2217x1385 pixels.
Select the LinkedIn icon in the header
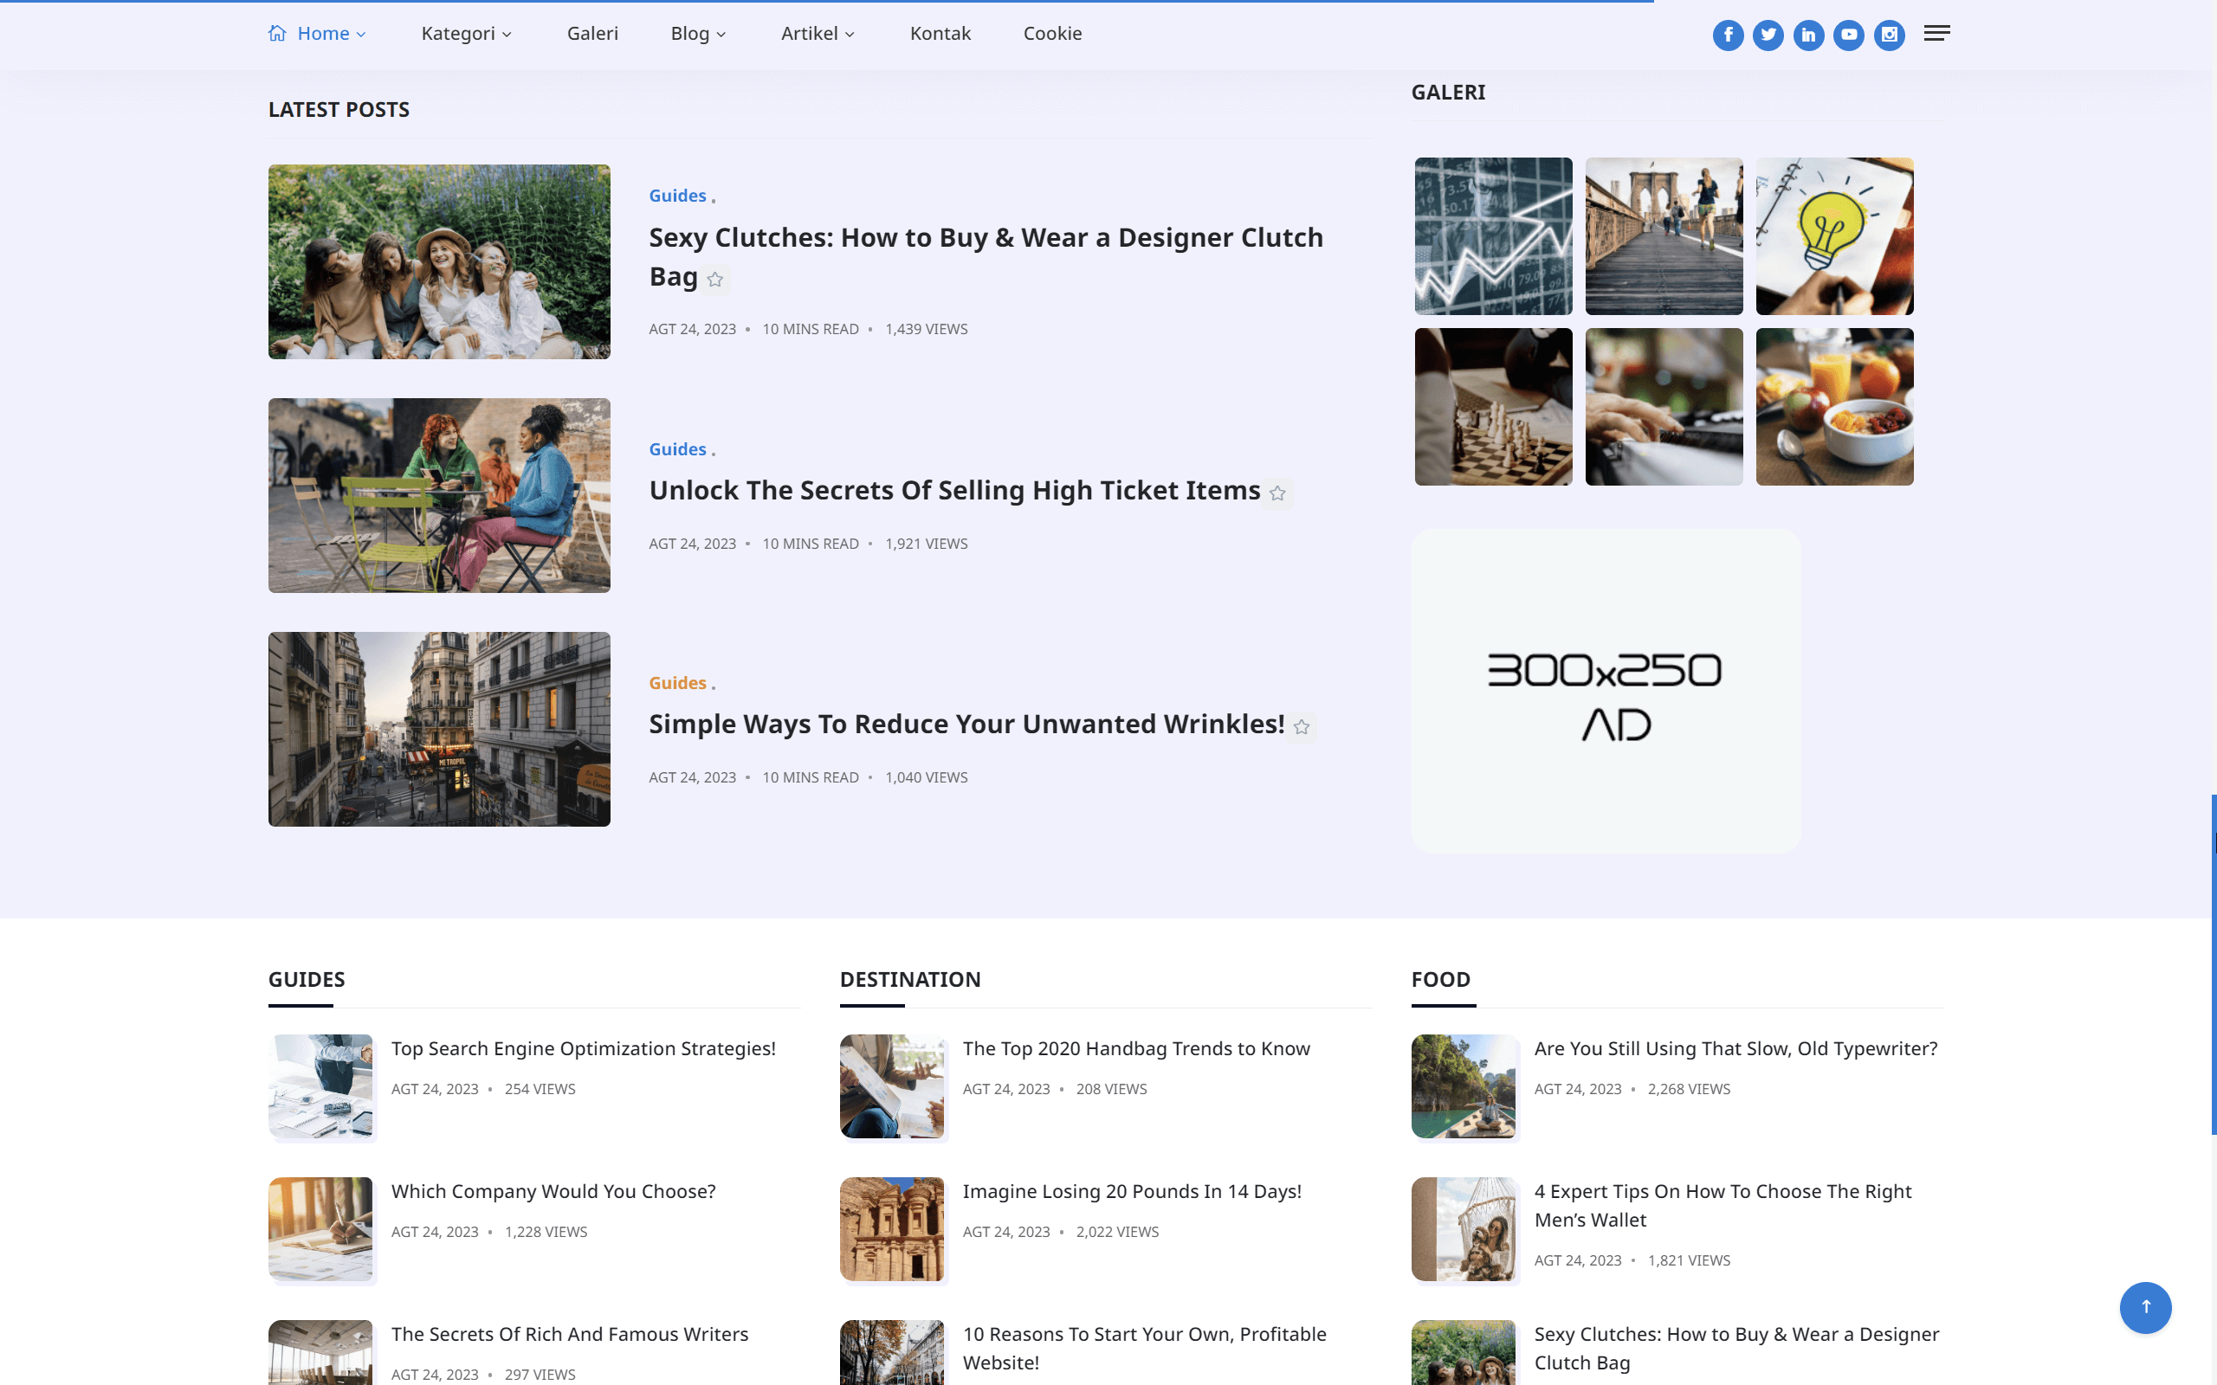1808,35
